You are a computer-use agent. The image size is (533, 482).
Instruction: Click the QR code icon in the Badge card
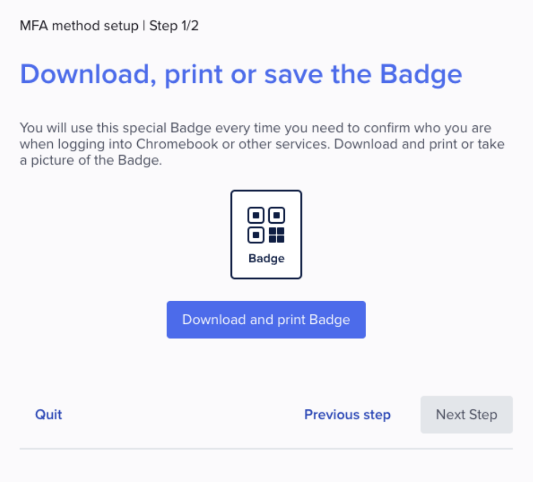(x=266, y=225)
